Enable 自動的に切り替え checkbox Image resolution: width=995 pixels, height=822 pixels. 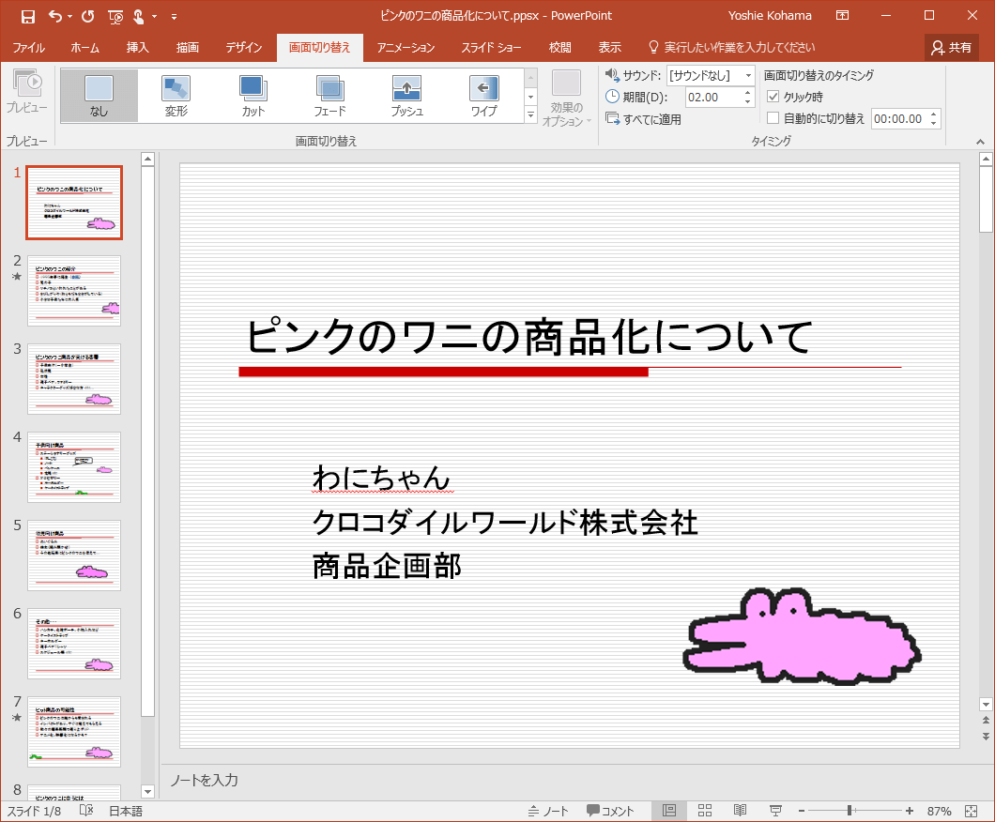tap(773, 118)
